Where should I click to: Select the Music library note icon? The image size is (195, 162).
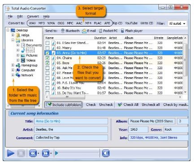click(x=23, y=50)
